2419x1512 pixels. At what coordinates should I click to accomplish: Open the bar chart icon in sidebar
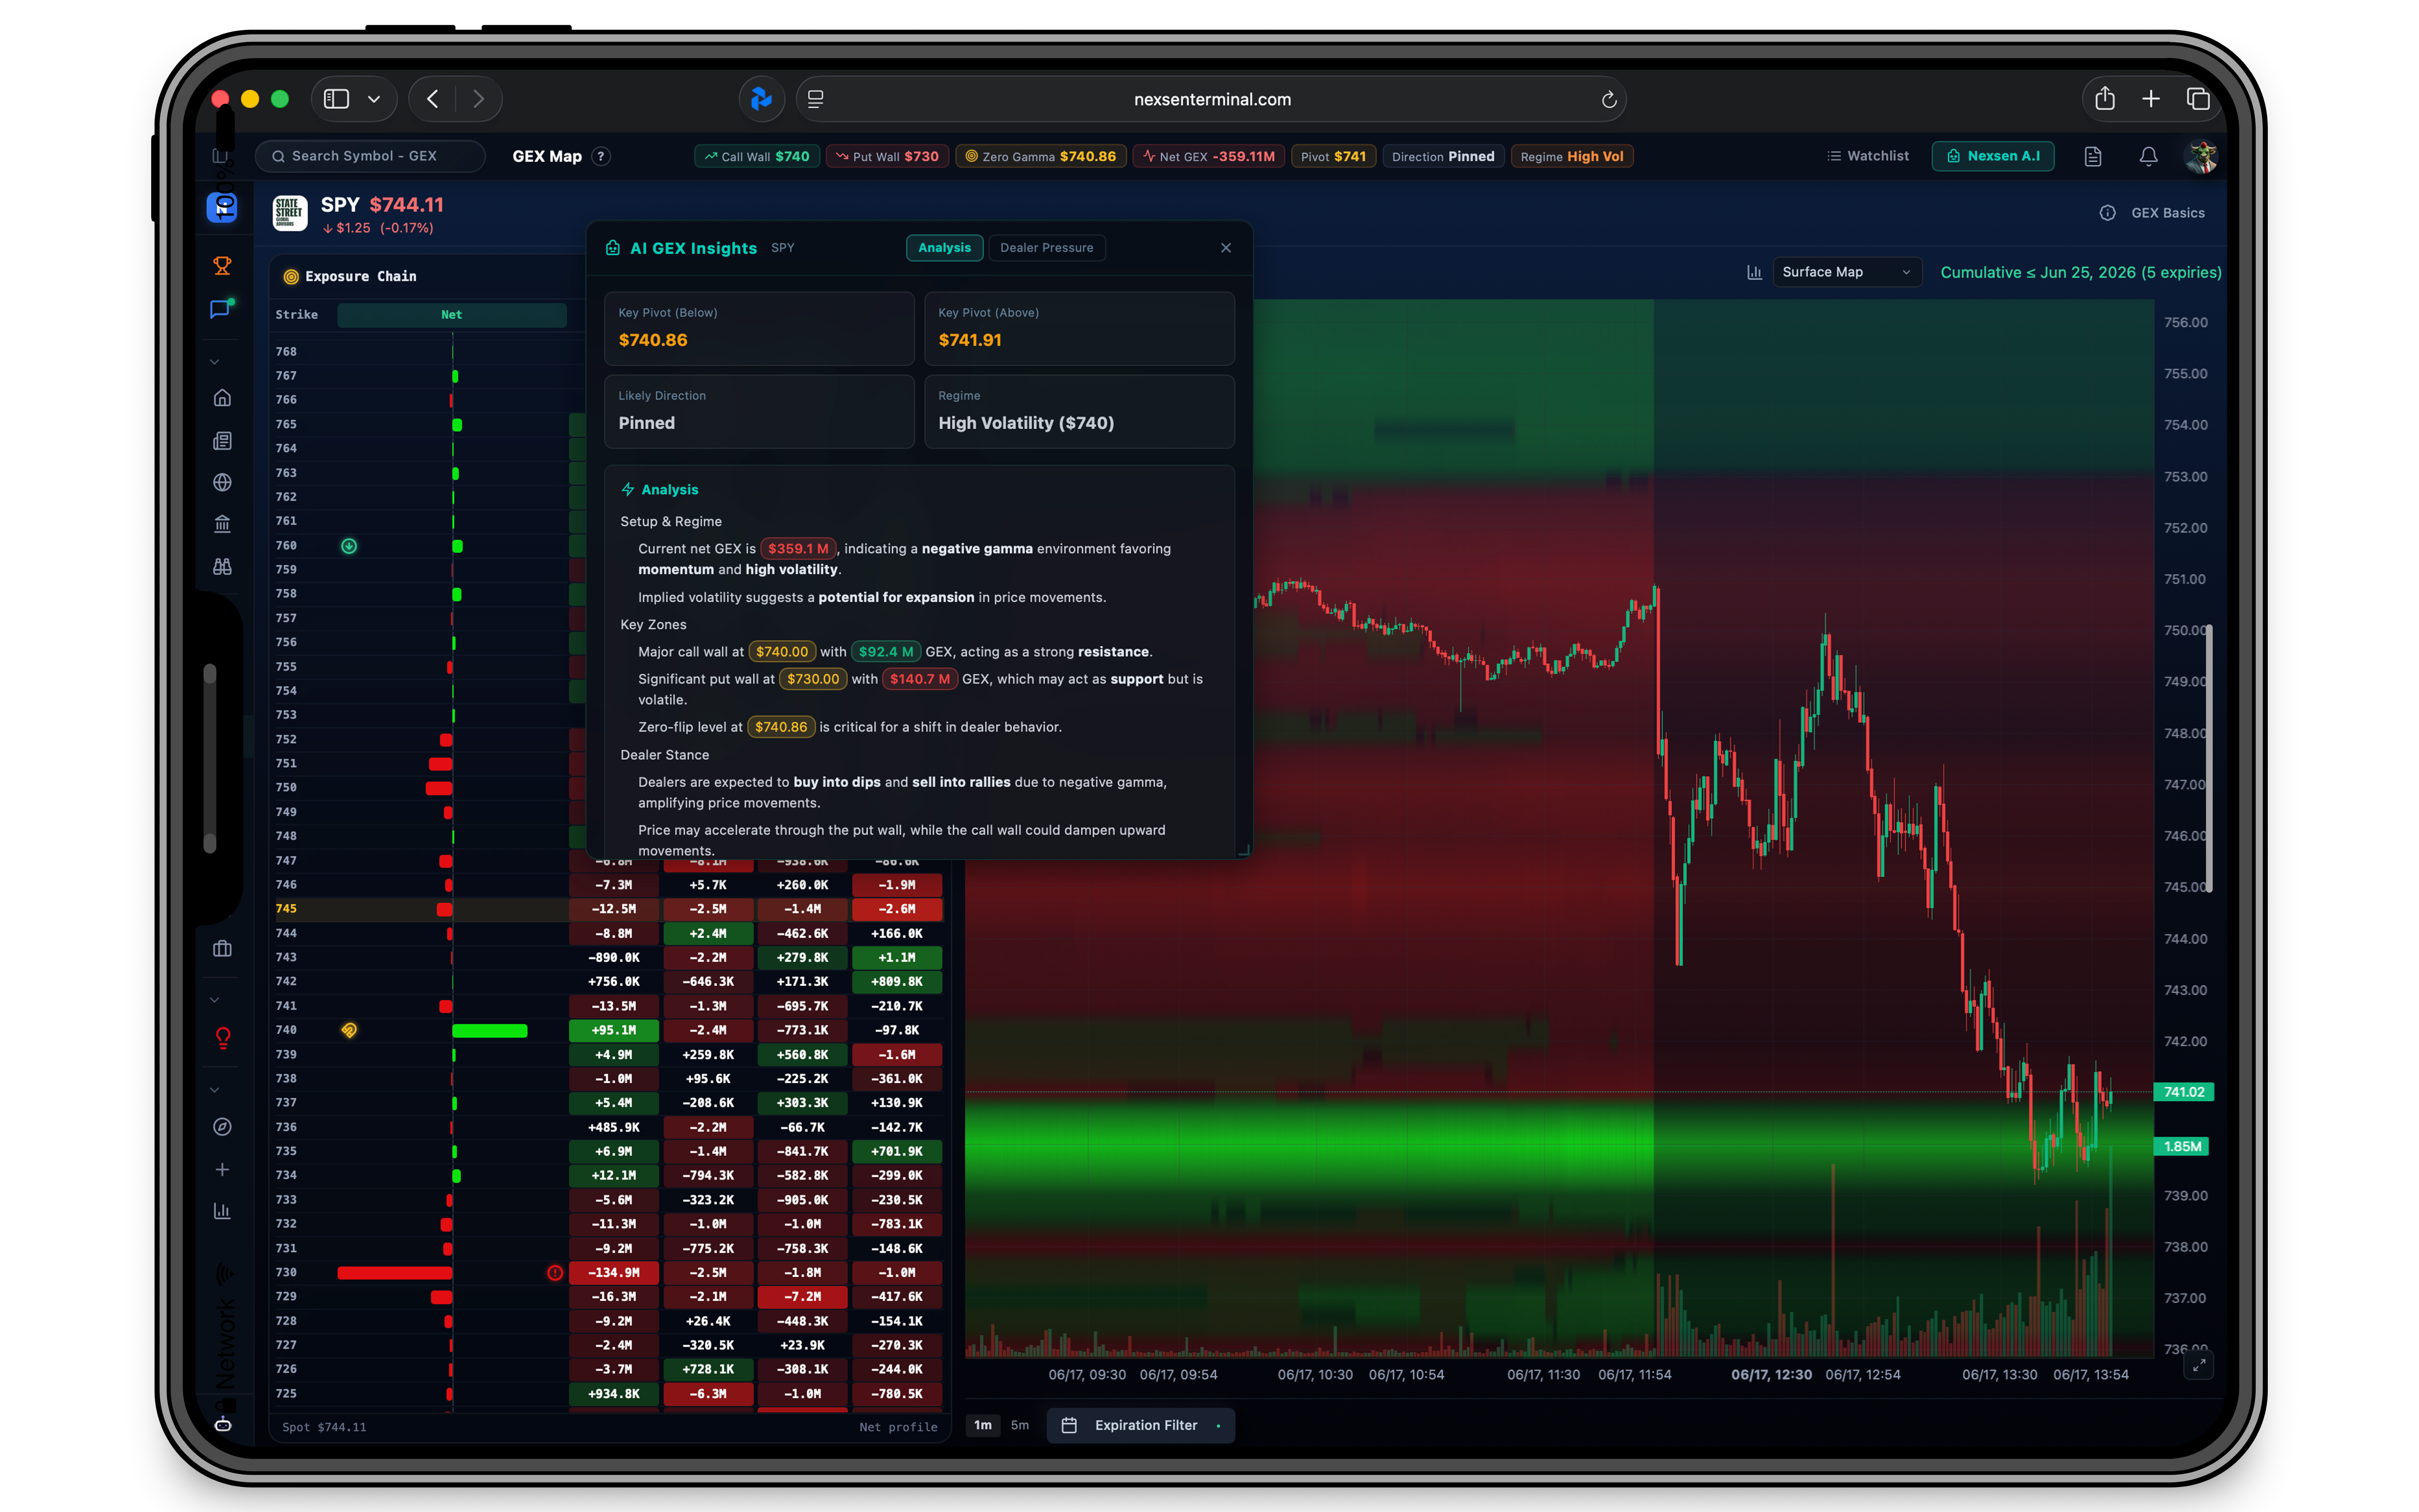(x=222, y=1211)
